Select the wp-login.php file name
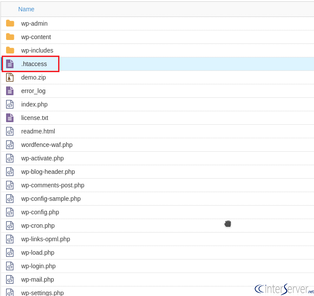Viewport: 314px width, 296px height. tap(39, 266)
